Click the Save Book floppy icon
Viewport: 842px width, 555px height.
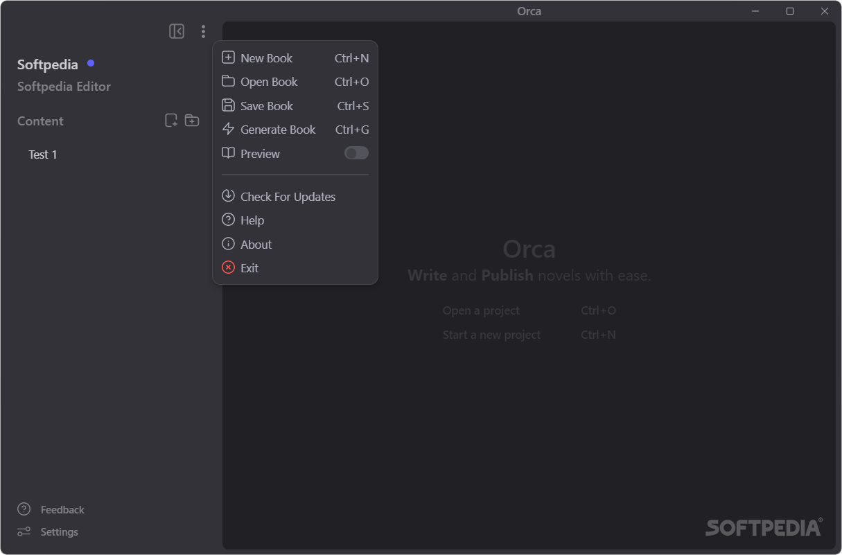pyautogui.click(x=228, y=105)
